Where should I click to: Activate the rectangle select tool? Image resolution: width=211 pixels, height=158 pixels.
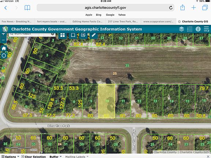tap(73, 35)
